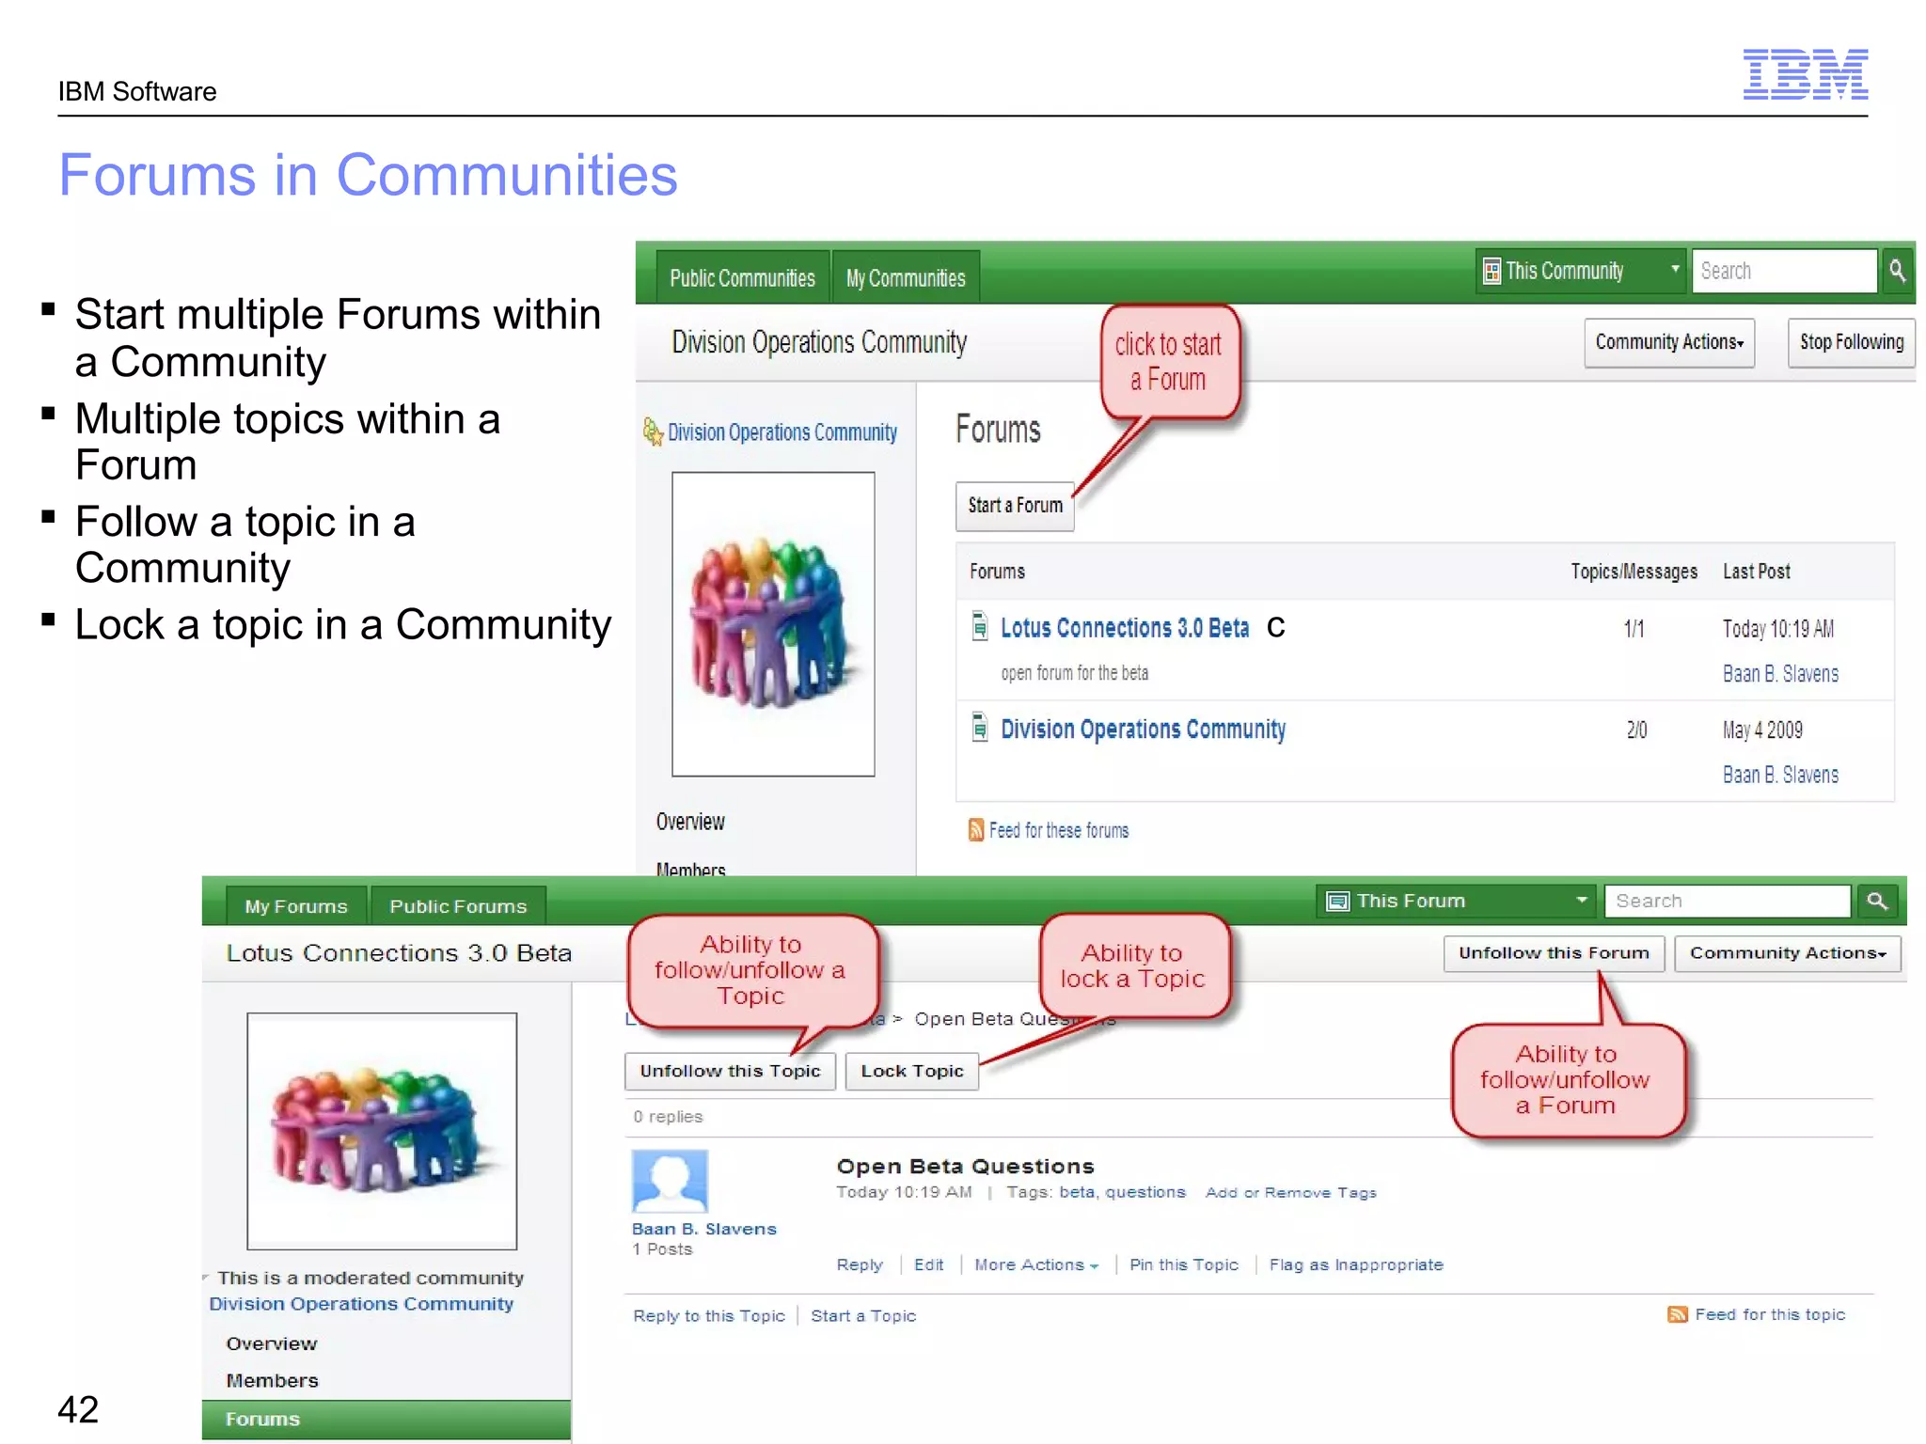Image resolution: width=1926 pixels, height=1444 pixels.
Task: Click Unfollow this Topic button
Action: [730, 1072]
